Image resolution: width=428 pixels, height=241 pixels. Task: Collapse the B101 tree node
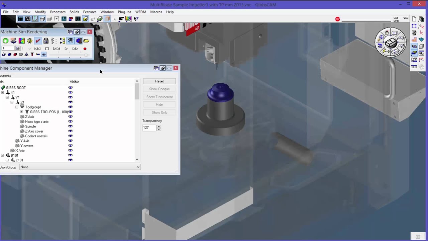click(x=2, y=155)
